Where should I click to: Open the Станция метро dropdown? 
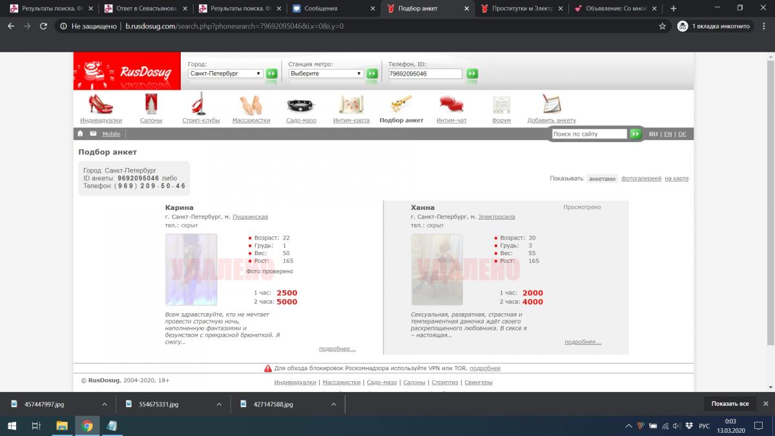pyautogui.click(x=326, y=74)
